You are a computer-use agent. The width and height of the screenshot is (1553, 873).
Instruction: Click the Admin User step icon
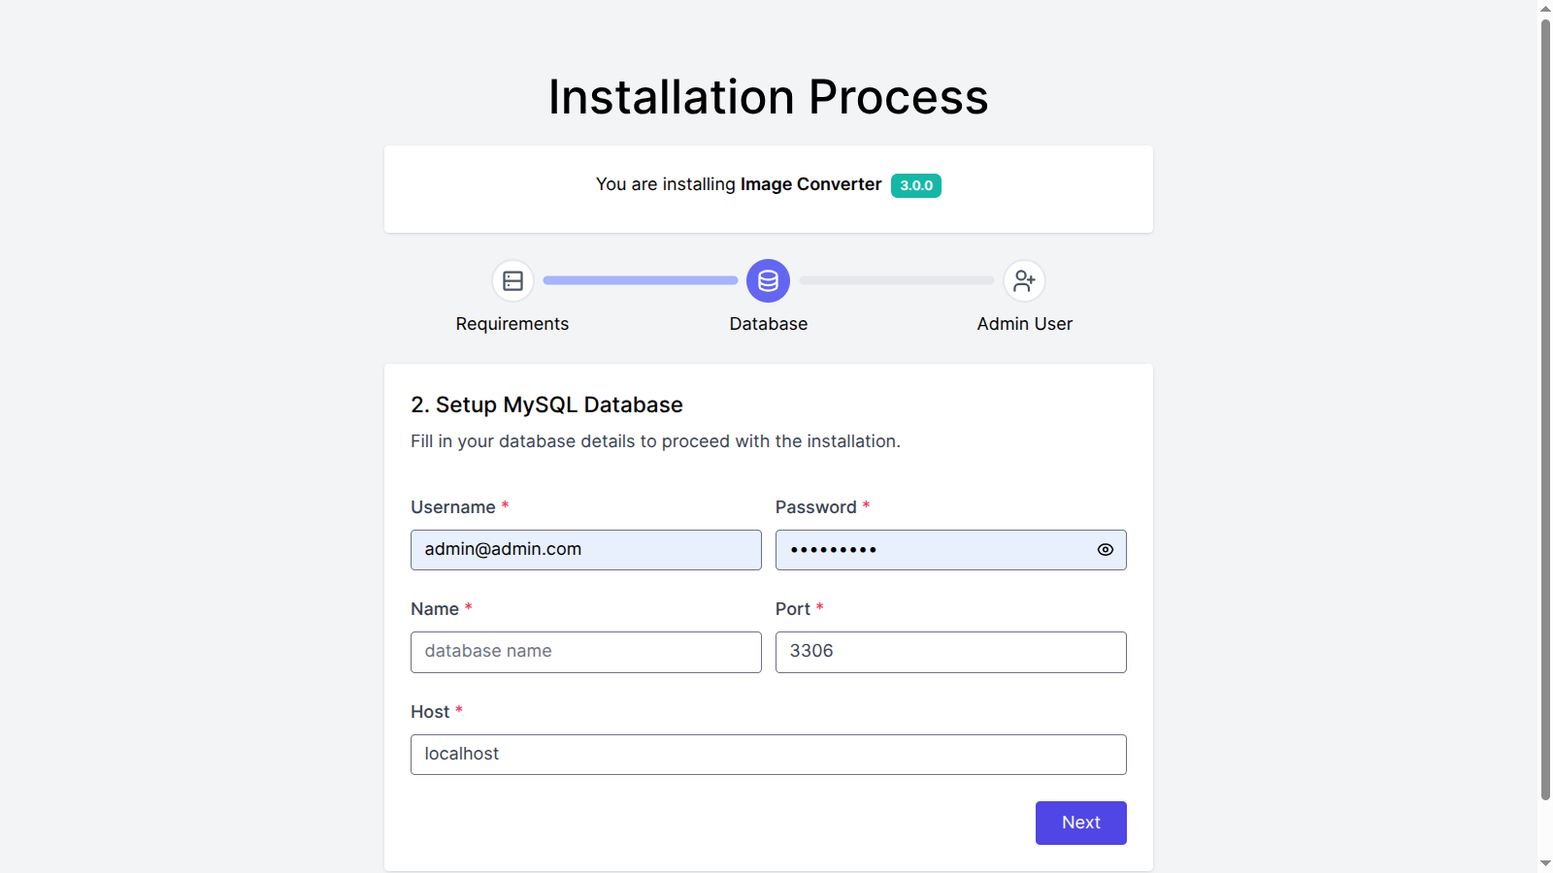[1024, 281]
